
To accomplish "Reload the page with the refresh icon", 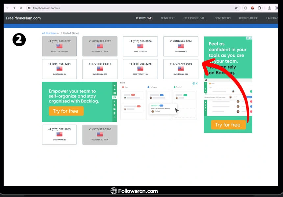I will (21, 8).
